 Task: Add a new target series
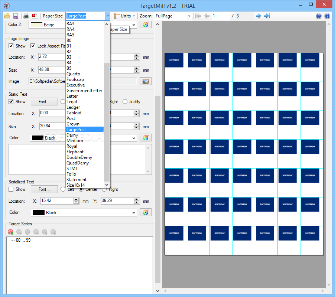coord(10,232)
